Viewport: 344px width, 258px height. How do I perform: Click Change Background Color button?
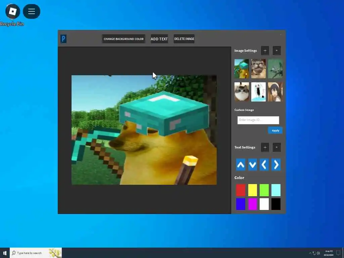124,39
